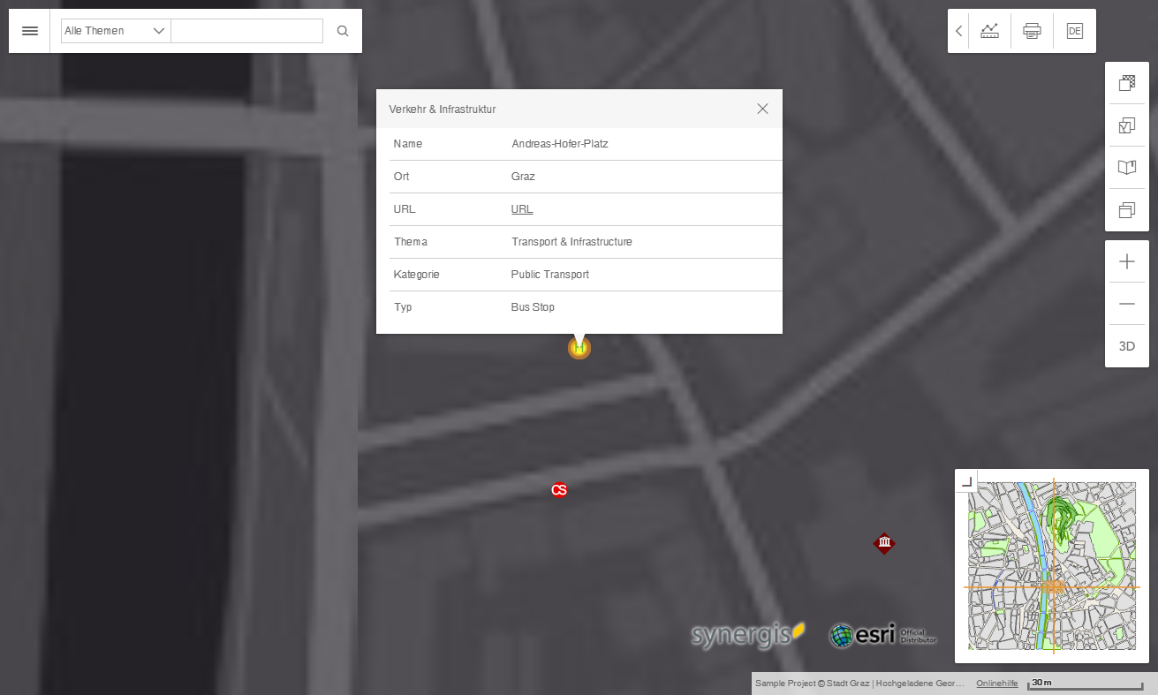
Task: Open the basemap gallery icon
Action: [1126, 82]
